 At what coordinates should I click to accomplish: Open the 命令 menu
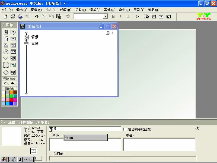(124, 10)
